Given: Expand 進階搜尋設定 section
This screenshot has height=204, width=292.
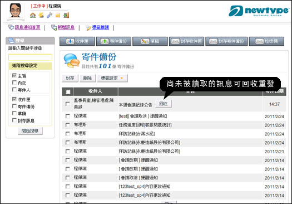Looking at the screenshot, I should point(30,66).
